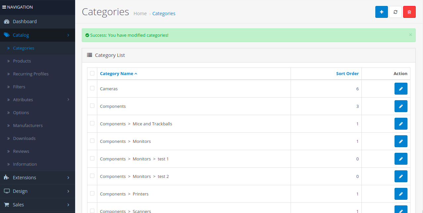This screenshot has height=213, width=423.
Task: Sort the table by Sort Order column
Action: [347, 73]
